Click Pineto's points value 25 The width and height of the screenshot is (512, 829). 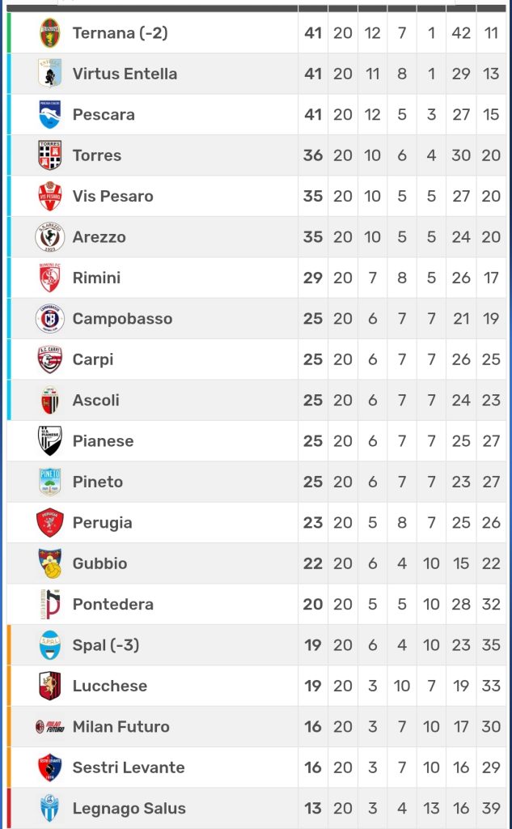coord(313,482)
